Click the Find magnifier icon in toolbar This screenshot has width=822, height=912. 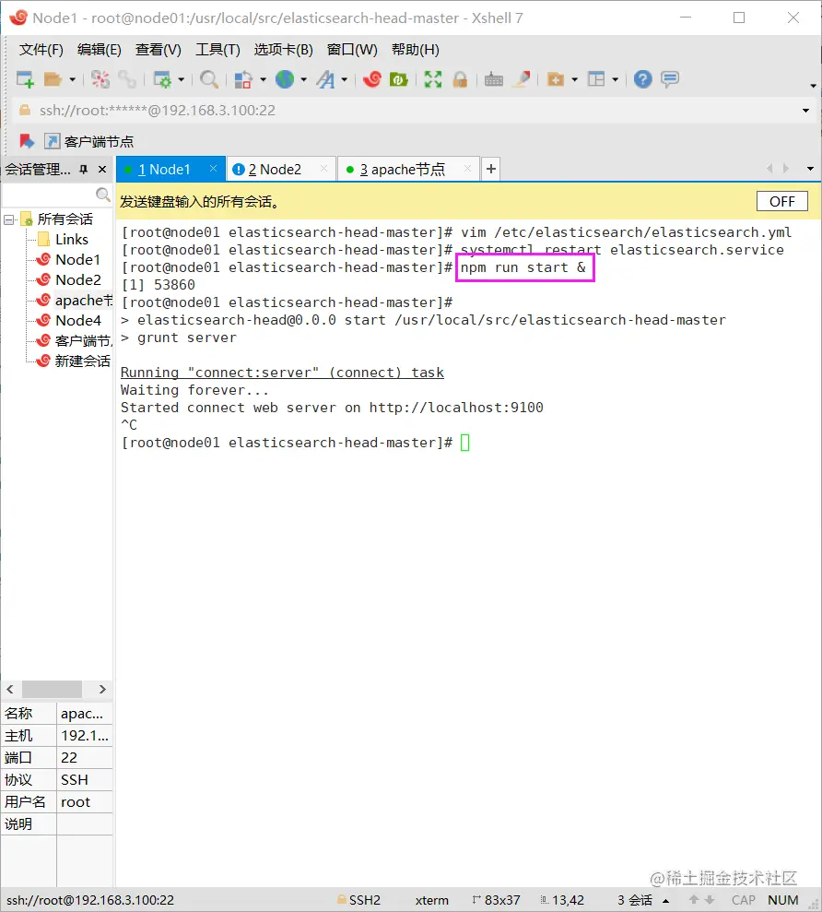tap(208, 79)
